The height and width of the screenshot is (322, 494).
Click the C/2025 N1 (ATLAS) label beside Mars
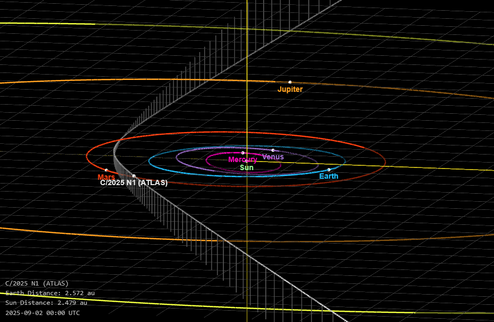[134, 183]
